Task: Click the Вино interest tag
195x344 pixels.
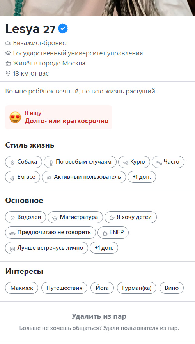Action: (172, 288)
